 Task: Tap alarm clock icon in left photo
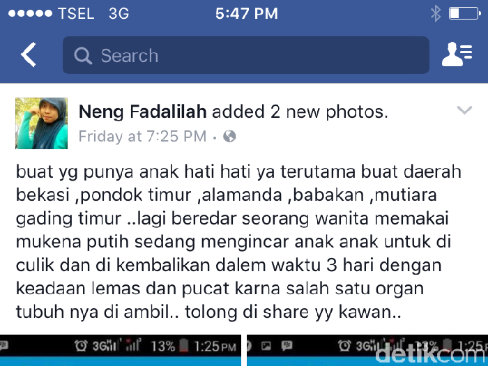(x=81, y=346)
